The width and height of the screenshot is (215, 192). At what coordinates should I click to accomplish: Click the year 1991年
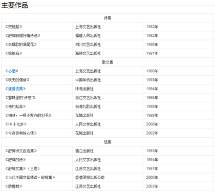click(152, 53)
